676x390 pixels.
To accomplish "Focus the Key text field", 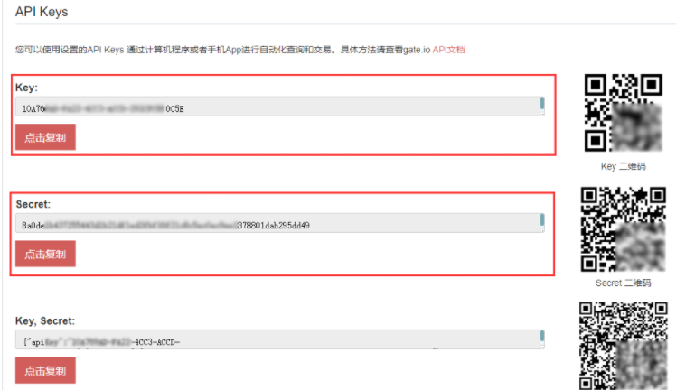I will [271, 107].
